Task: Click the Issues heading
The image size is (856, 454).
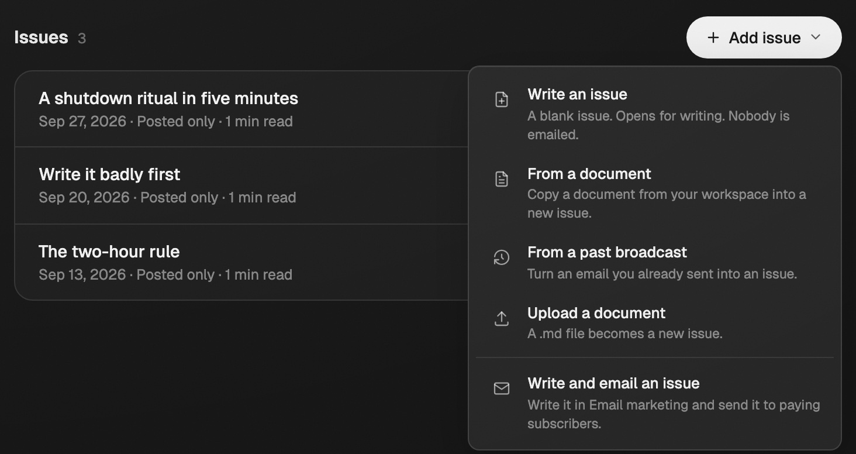Action: tap(41, 37)
